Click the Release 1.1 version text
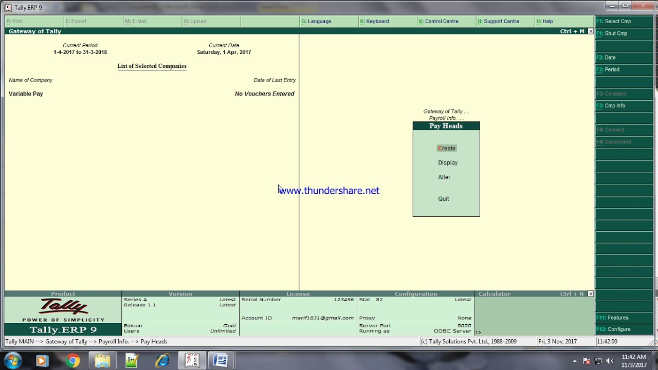The height and width of the screenshot is (370, 658). click(x=140, y=305)
